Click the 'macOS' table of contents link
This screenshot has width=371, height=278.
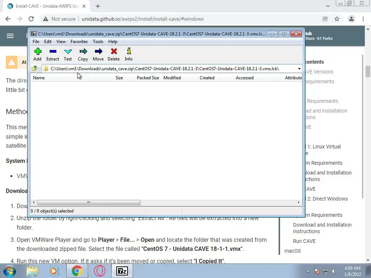[x=292, y=251]
